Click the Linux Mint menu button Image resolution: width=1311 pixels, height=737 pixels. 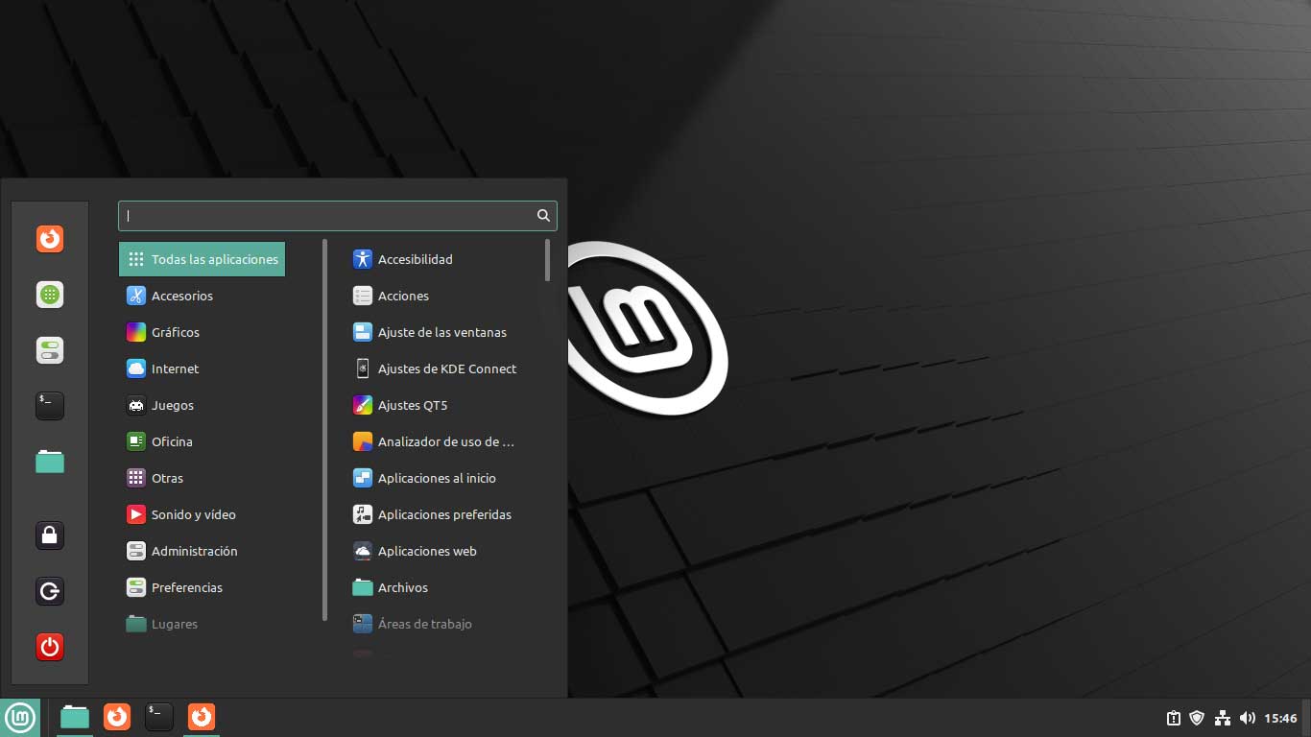20,717
